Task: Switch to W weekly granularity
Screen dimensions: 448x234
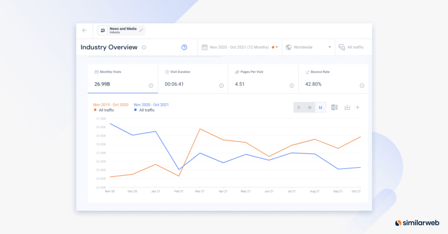Action: coord(309,107)
